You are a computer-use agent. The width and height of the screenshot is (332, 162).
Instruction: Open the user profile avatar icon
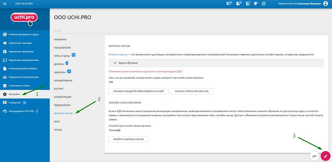(x=326, y=3)
